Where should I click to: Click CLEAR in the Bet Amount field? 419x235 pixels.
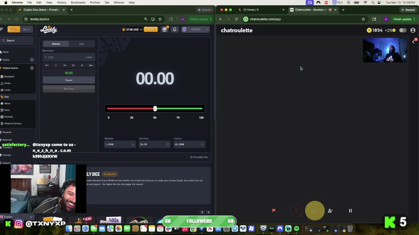(x=89, y=57)
